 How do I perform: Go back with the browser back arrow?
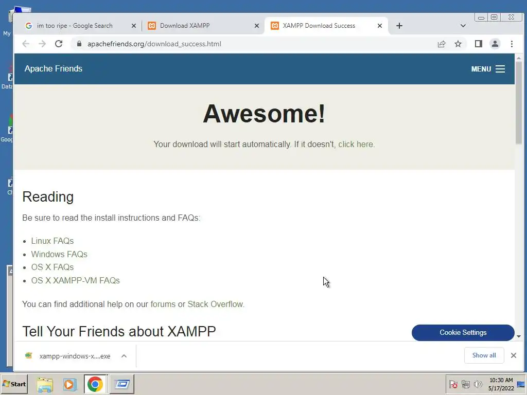[x=26, y=44]
